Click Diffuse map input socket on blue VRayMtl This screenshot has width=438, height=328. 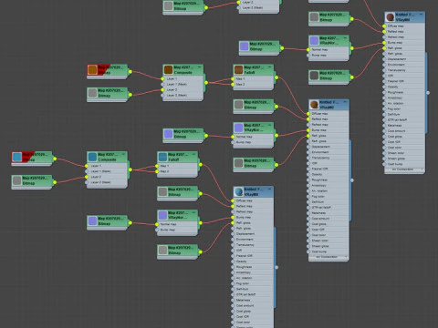[x=233, y=200]
